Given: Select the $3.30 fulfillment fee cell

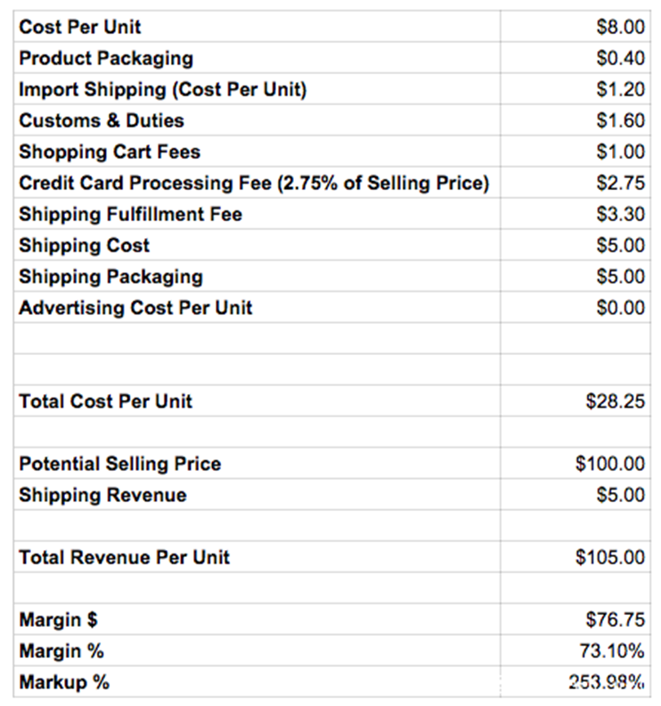Looking at the screenshot, I should (620, 214).
